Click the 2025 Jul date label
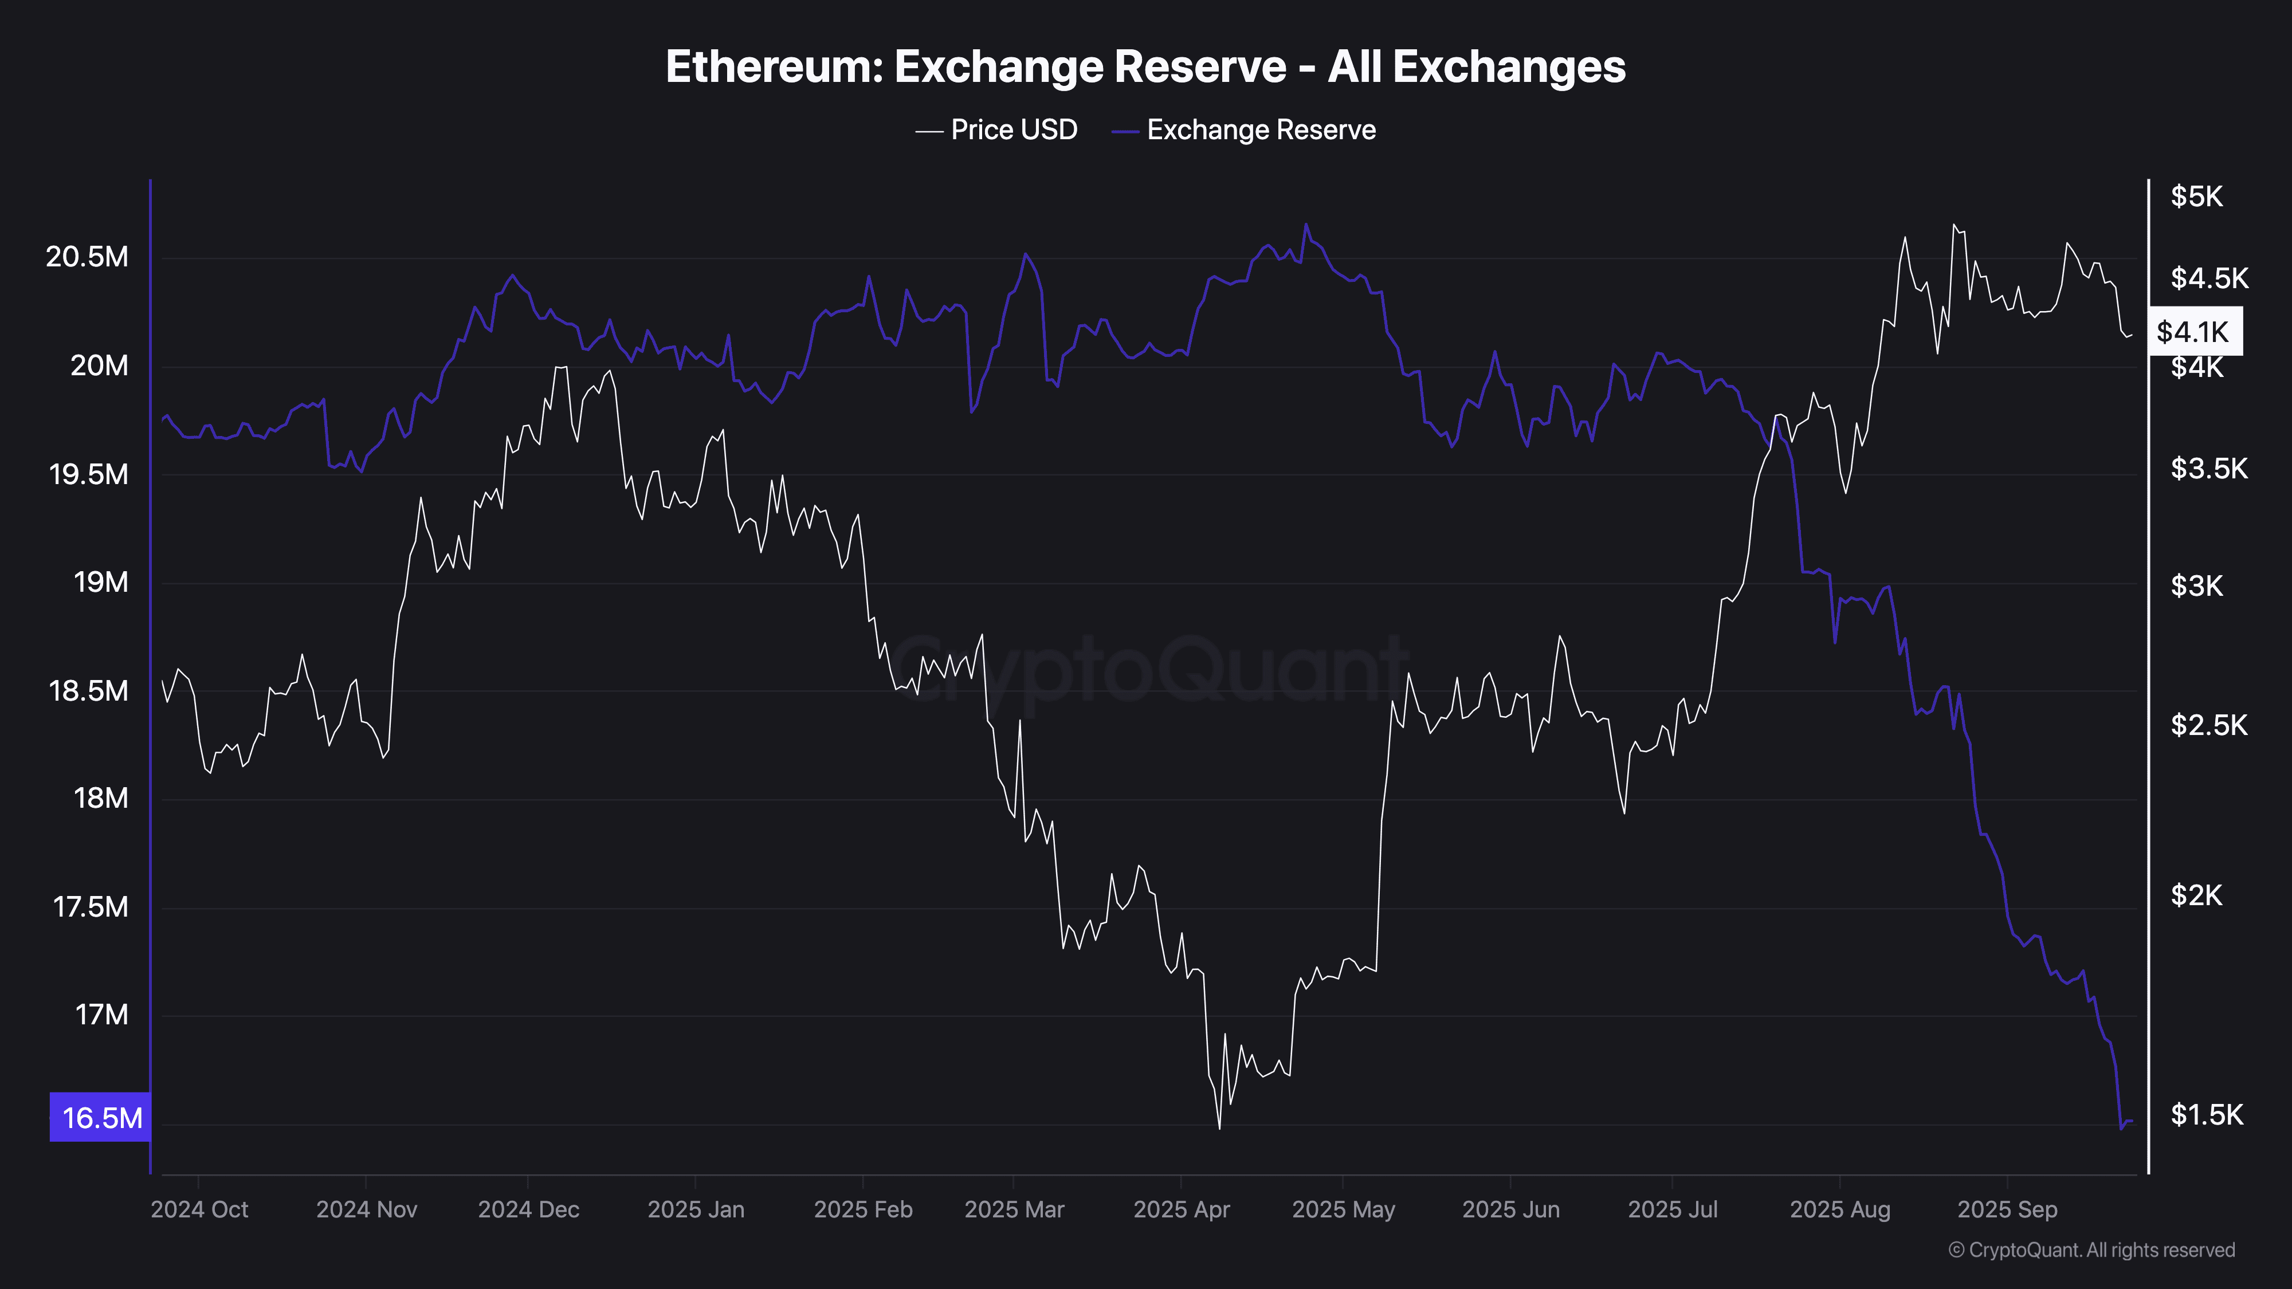2292x1289 pixels. 1673,1210
